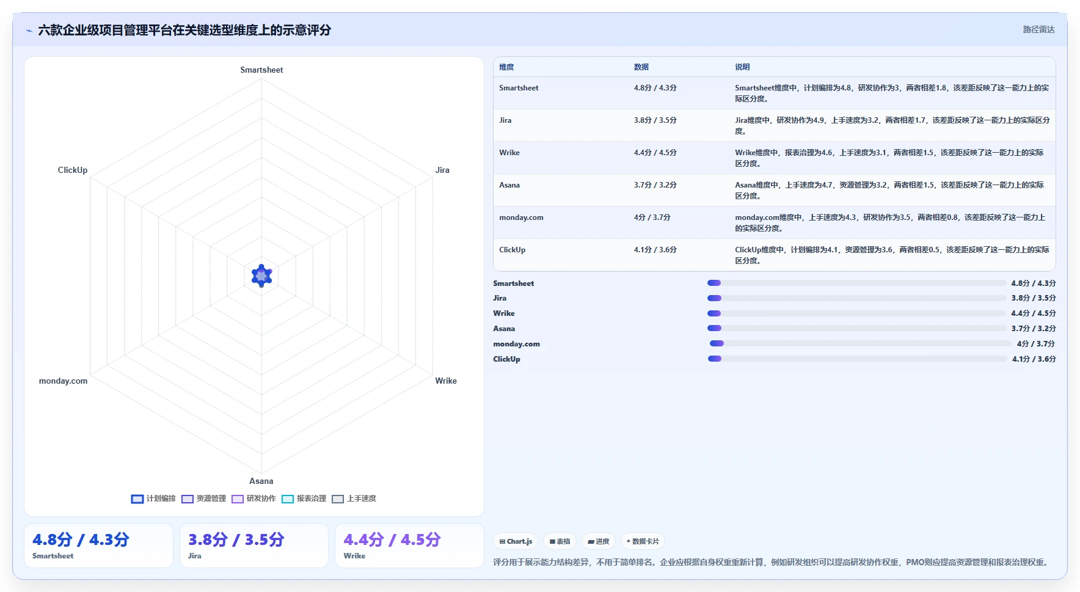This screenshot has width=1080, height=592.
Task: Click Wrike in the table's first column
Action: [x=509, y=153]
